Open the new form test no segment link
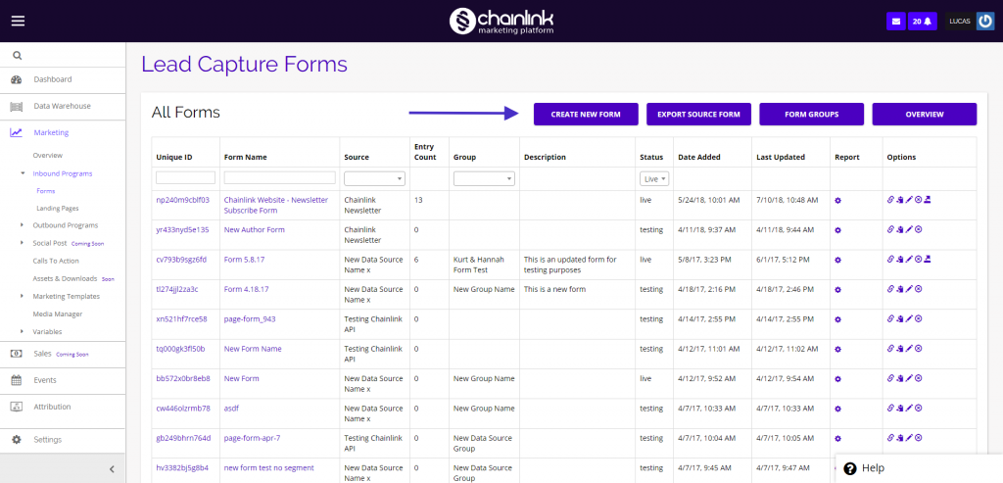Screen dimensions: 1003x483 [x=268, y=467]
